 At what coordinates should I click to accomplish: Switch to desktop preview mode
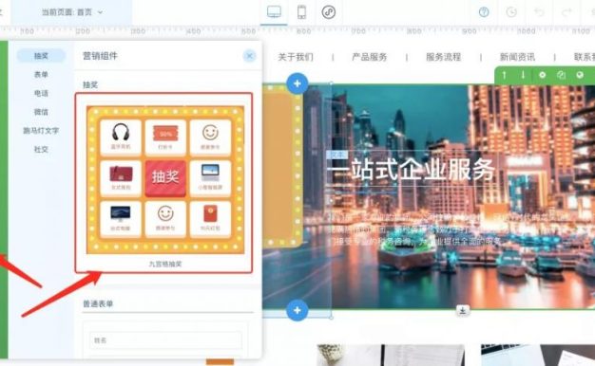(274, 12)
